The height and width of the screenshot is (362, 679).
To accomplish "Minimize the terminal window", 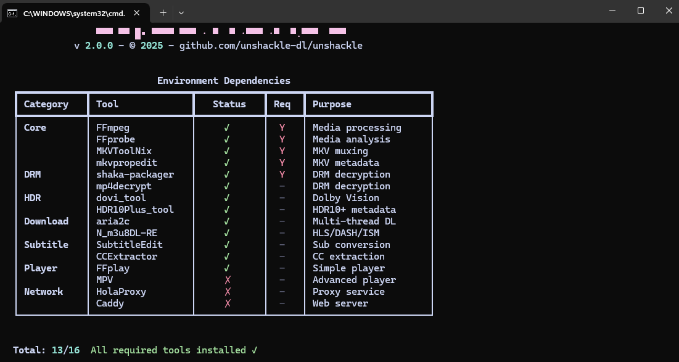I will click(x=612, y=10).
